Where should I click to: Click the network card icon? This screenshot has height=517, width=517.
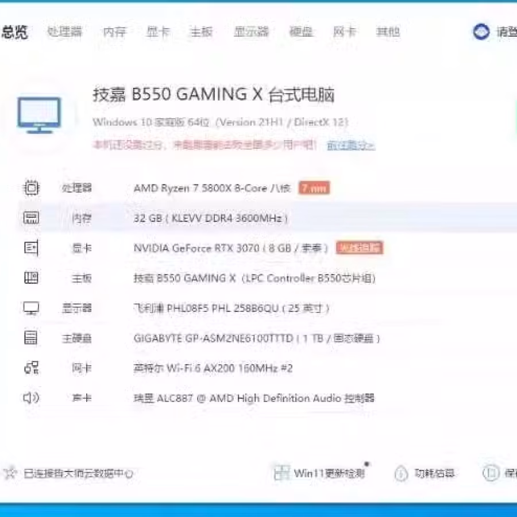pyautogui.click(x=32, y=368)
